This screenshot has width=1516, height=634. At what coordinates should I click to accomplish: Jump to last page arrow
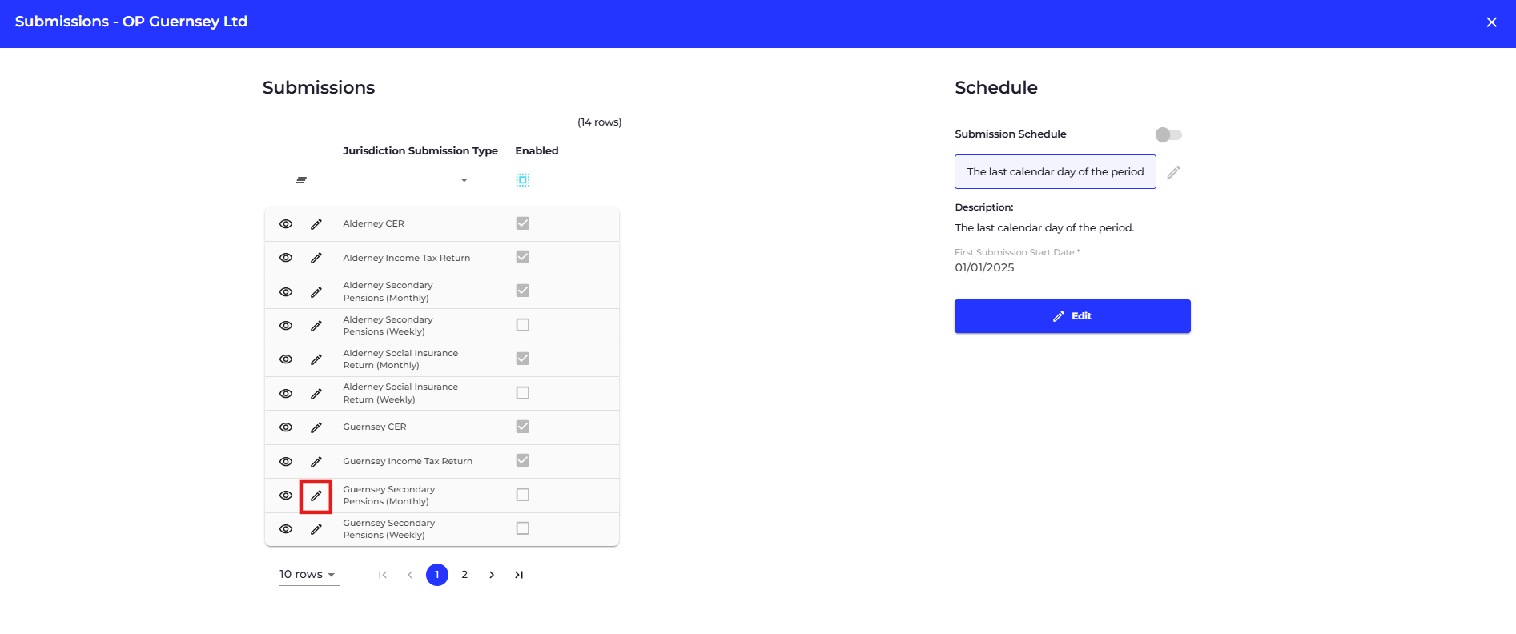click(519, 575)
